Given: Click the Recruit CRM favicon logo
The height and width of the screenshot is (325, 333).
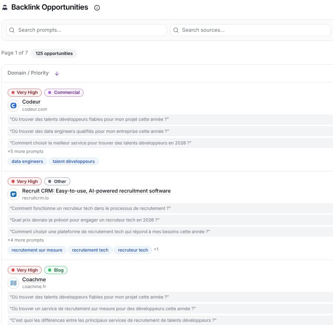Looking at the screenshot, I should point(14,194).
